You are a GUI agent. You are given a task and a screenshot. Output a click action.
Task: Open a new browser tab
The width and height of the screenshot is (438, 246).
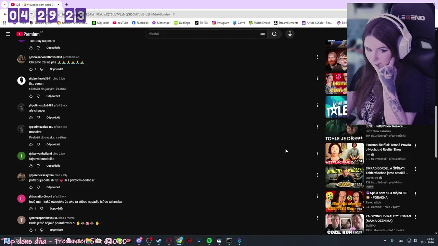tap(66, 4)
